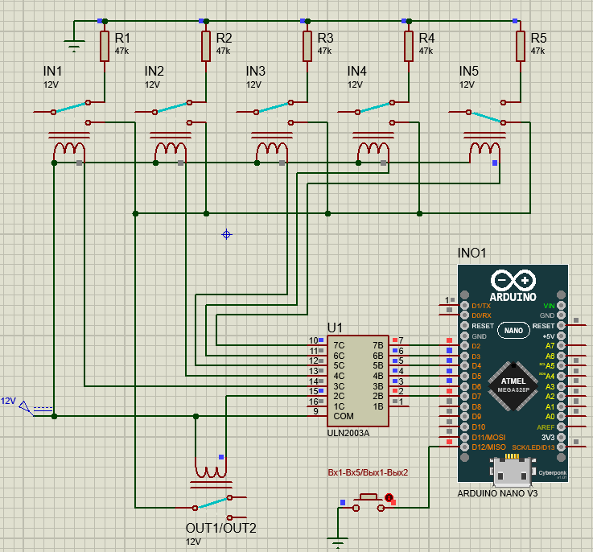The image size is (593, 552).
Task: Select the ULN2003A chip U1
Action: [358, 381]
